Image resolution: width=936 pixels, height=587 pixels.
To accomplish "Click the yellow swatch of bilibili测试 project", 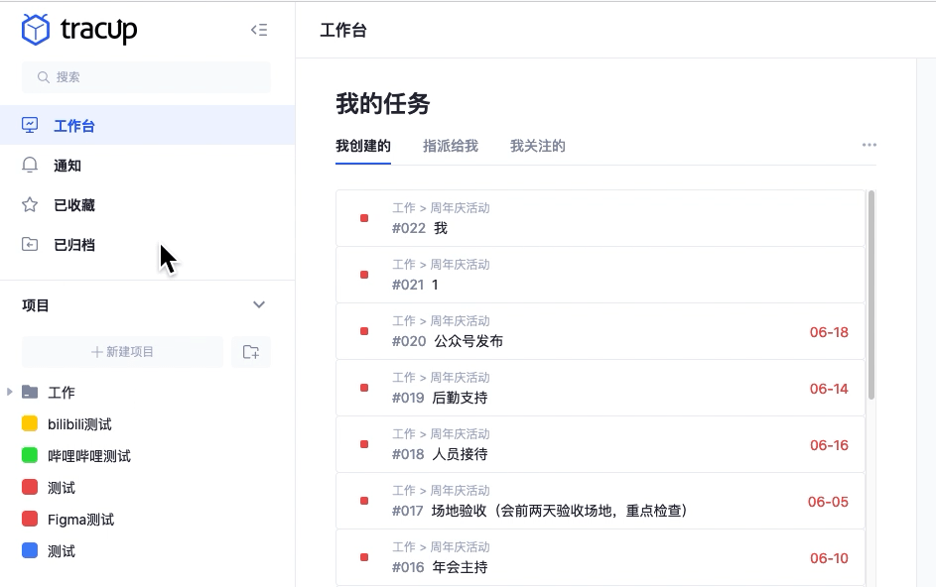I will 30,423.
